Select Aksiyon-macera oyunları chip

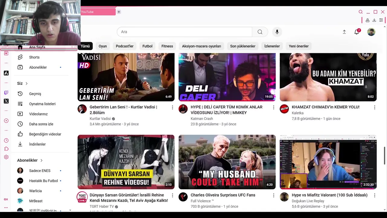pos(201,46)
